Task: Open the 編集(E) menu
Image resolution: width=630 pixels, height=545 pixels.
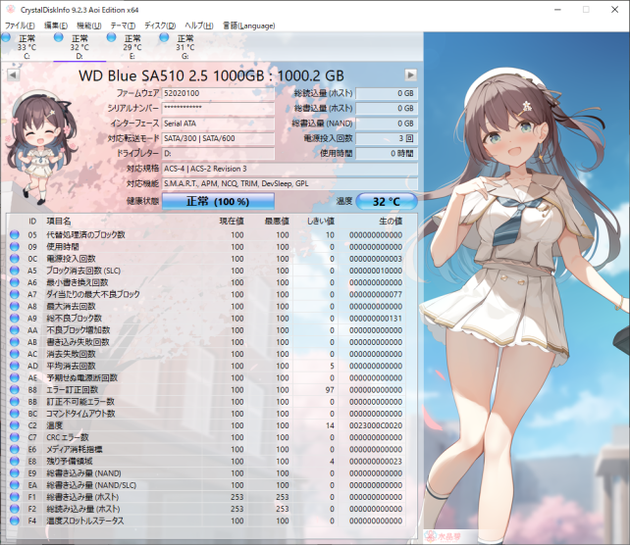Action: pyautogui.click(x=56, y=25)
